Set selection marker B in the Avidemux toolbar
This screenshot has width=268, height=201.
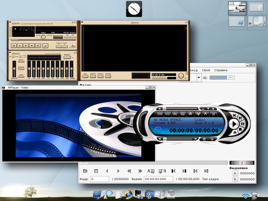(162, 171)
